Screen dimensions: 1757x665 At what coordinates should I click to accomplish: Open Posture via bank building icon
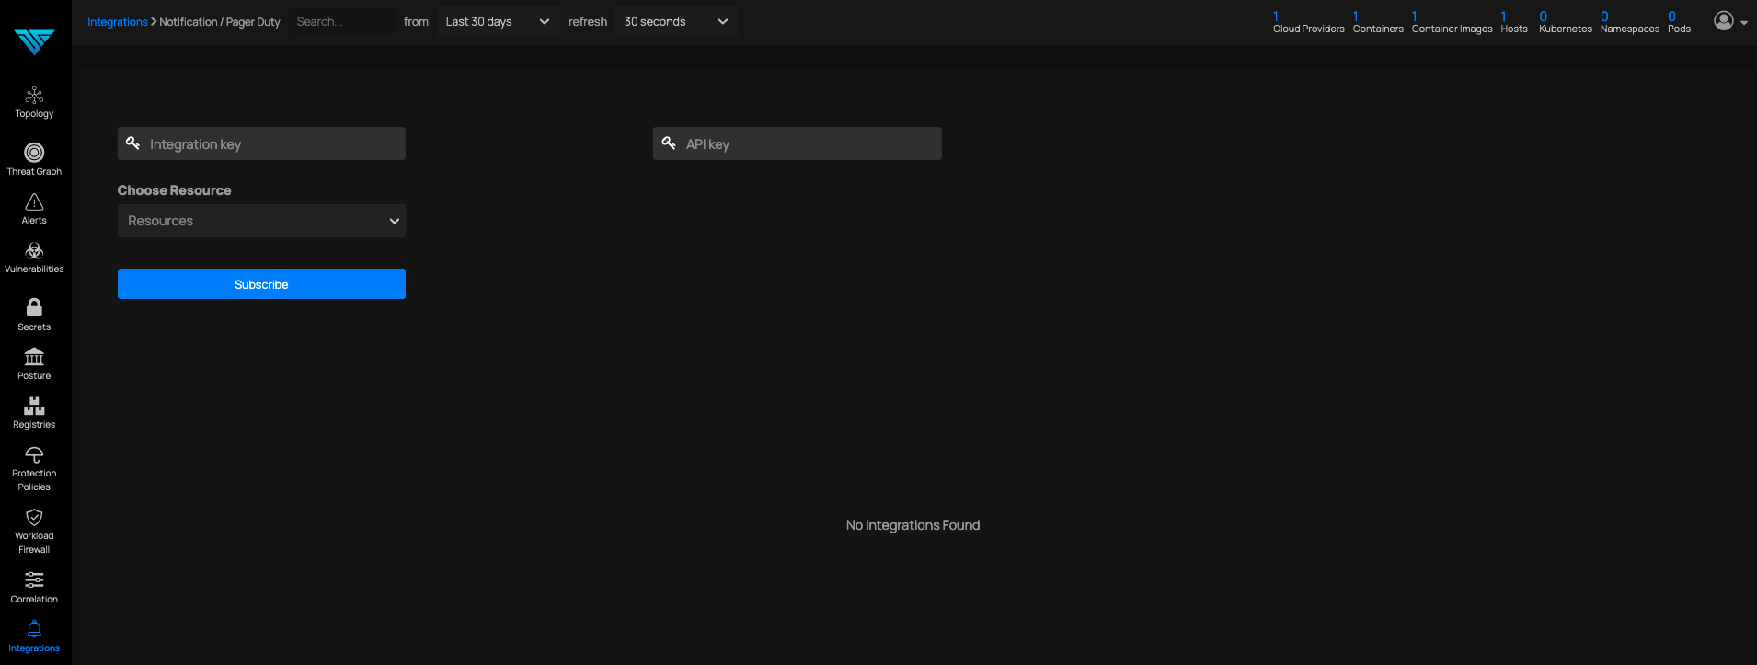(34, 357)
